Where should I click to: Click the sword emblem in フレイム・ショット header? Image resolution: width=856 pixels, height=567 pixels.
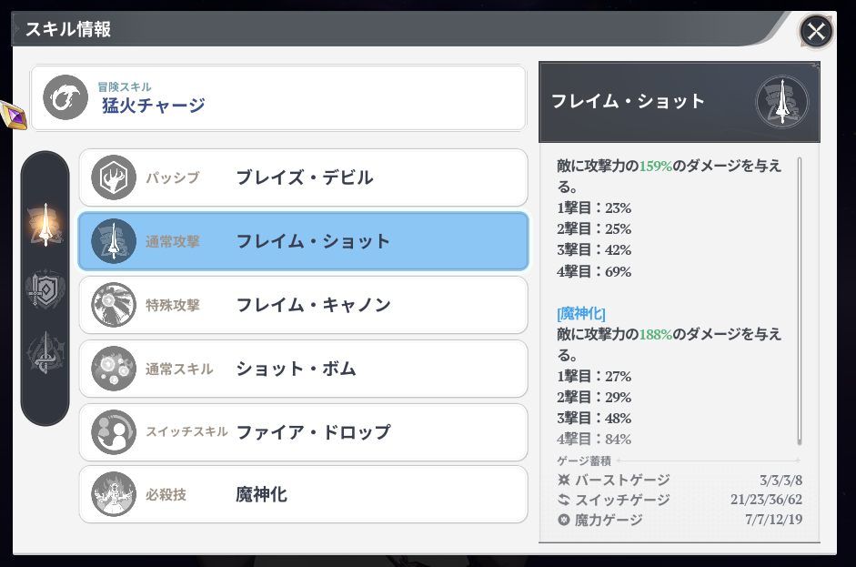(x=781, y=101)
